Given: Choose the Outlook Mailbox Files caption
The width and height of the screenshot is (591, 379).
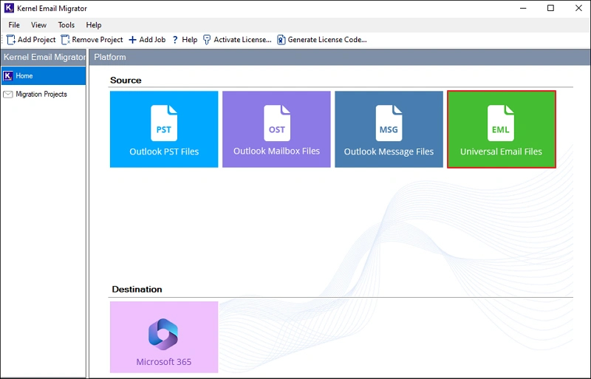Looking at the screenshot, I should (x=276, y=151).
